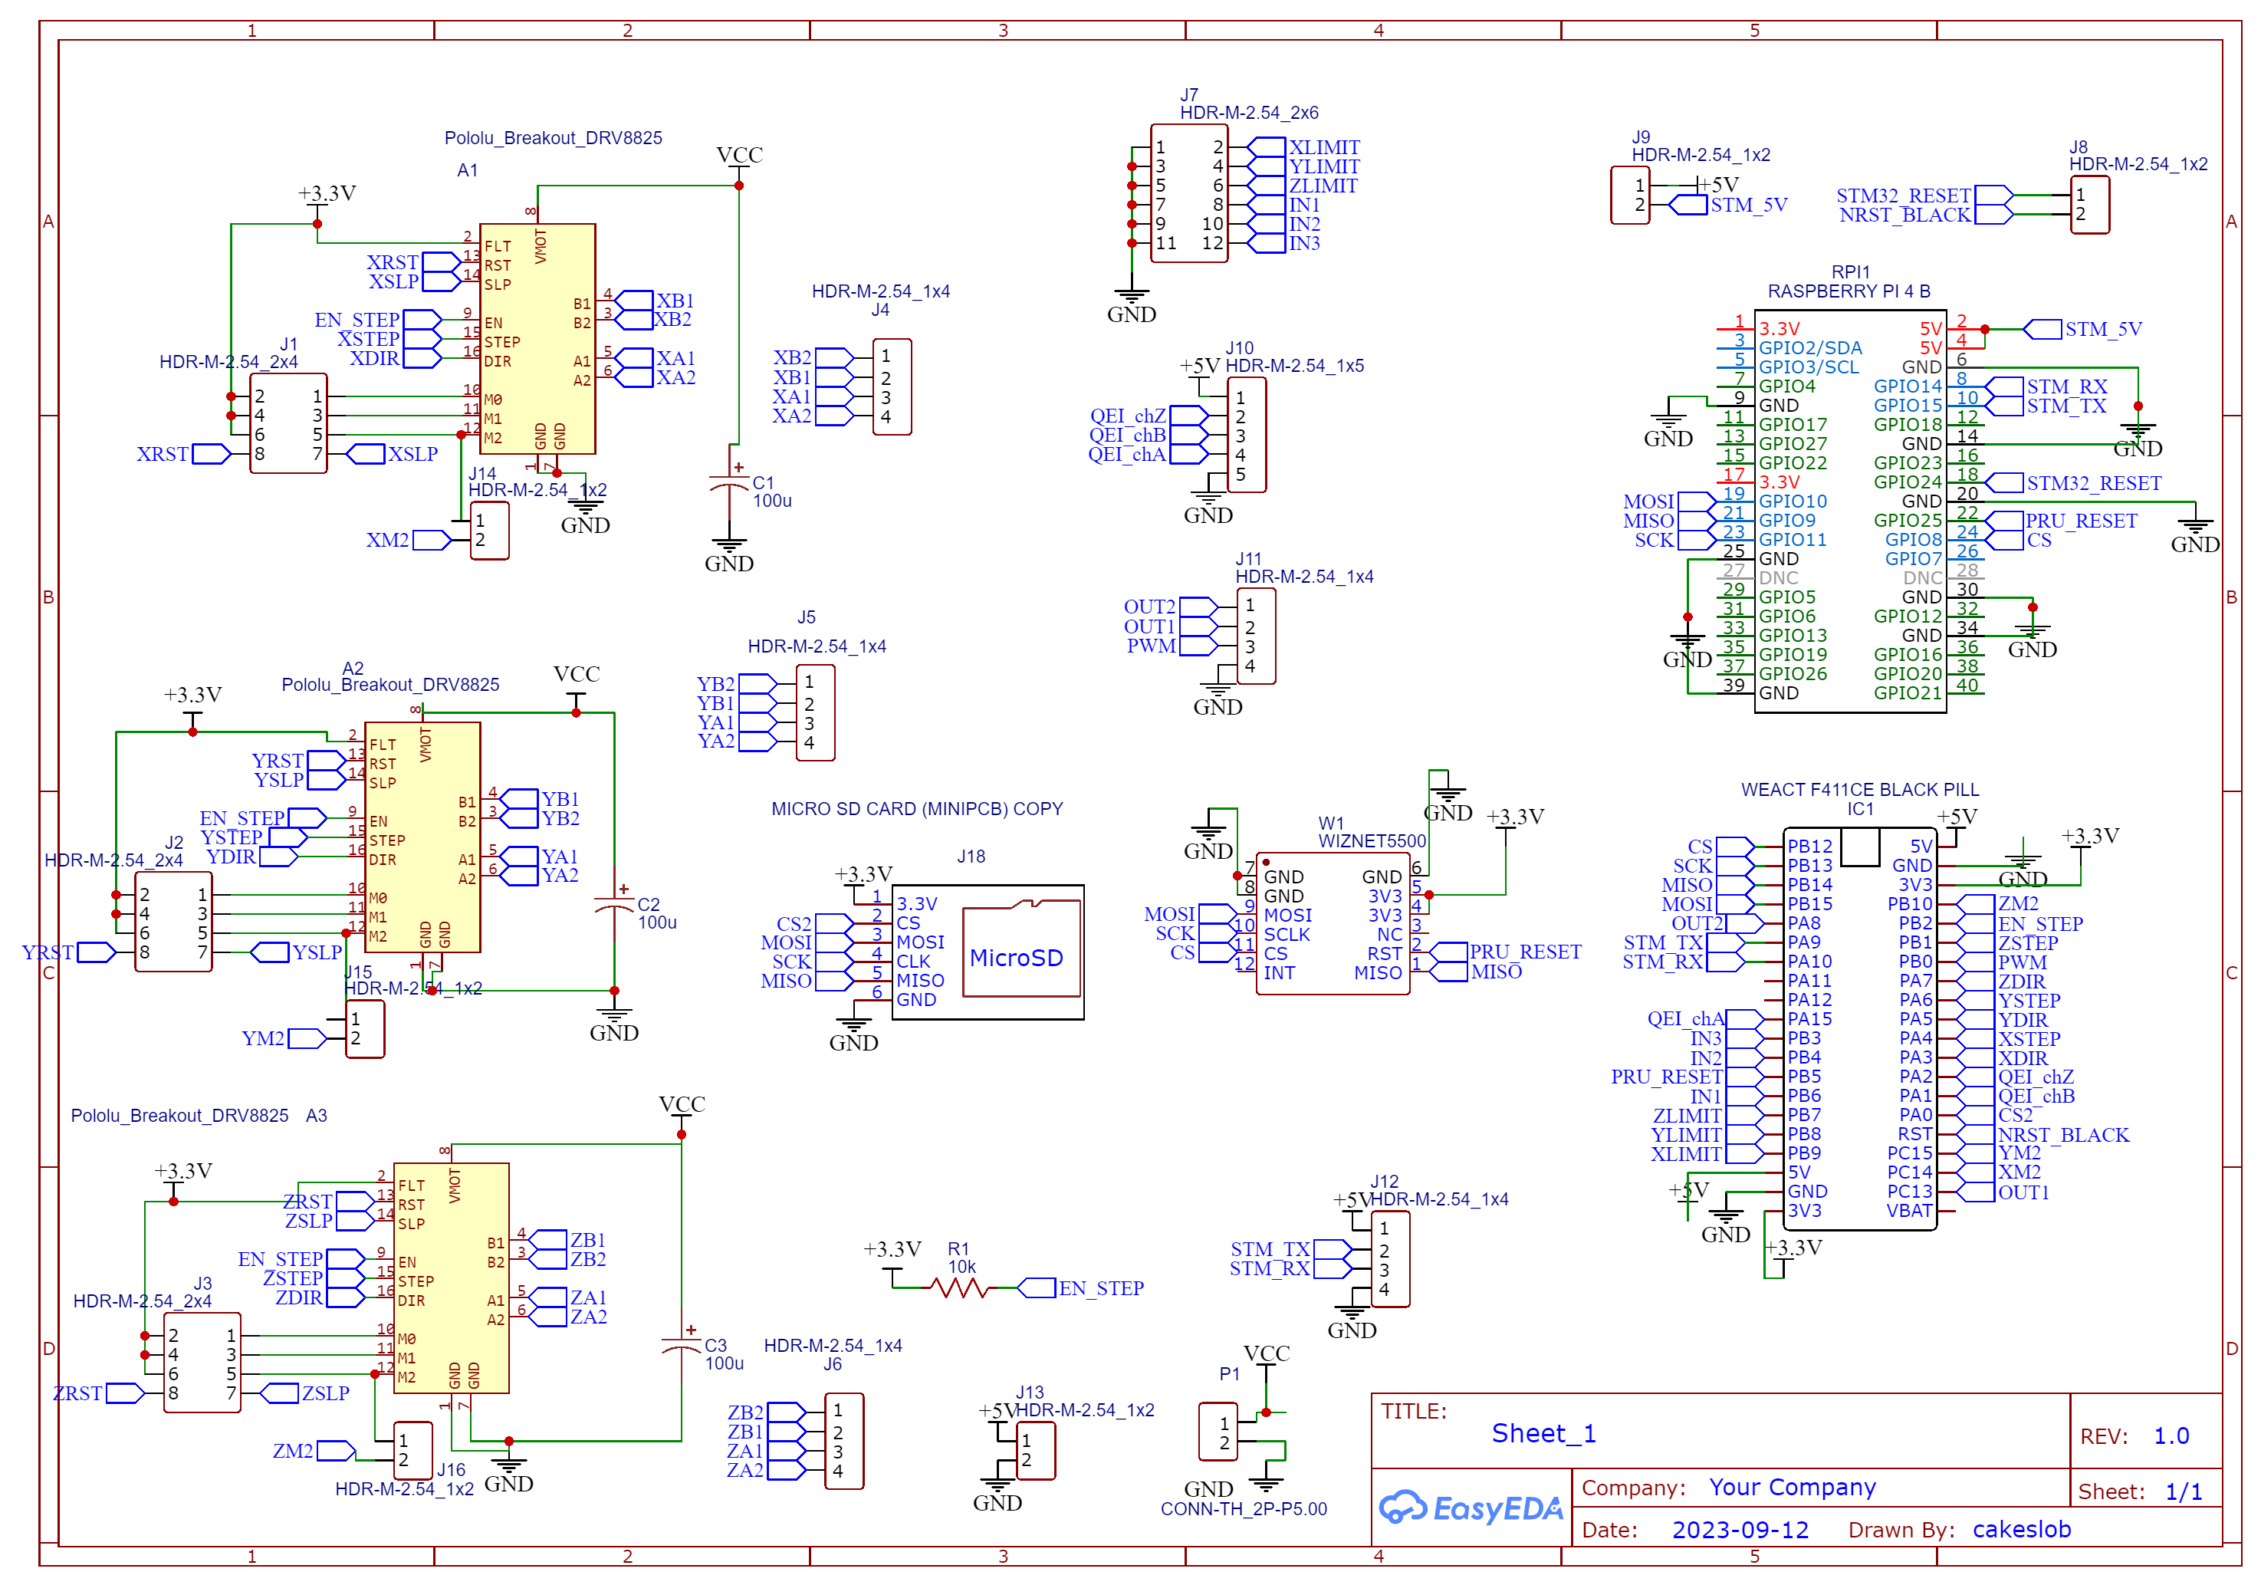Click the STM_5V net flag beside J9

[1728, 205]
